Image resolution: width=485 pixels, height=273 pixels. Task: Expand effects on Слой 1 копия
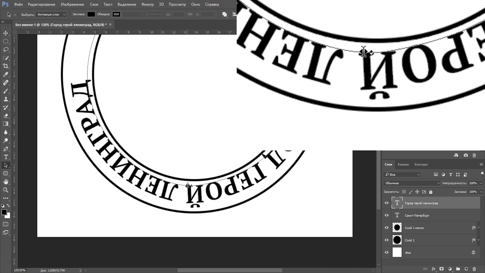click(478, 227)
